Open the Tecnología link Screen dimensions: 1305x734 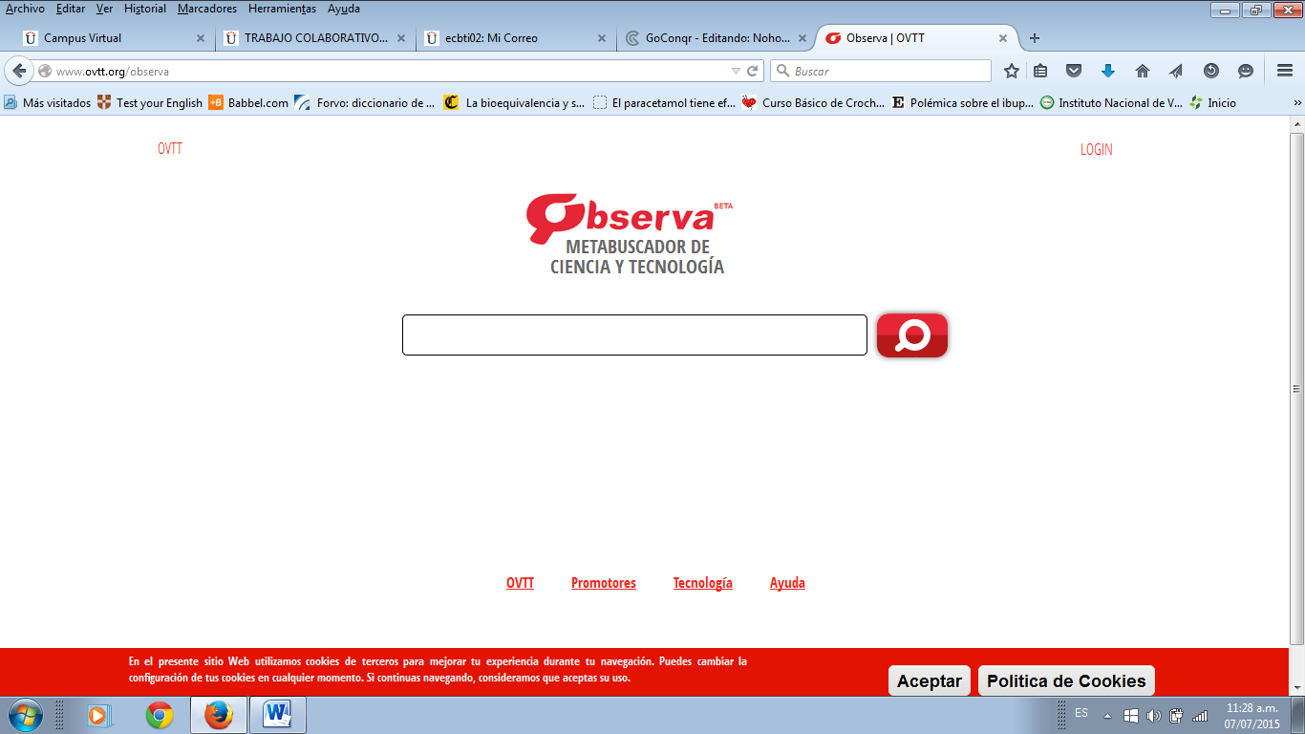click(x=703, y=583)
